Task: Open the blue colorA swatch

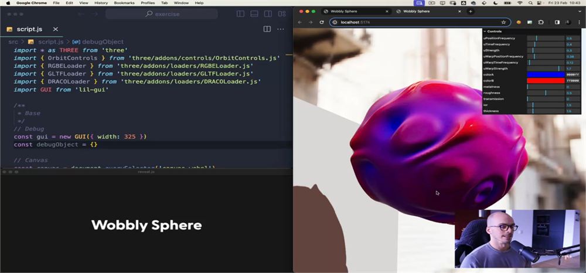Action: tap(546, 74)
